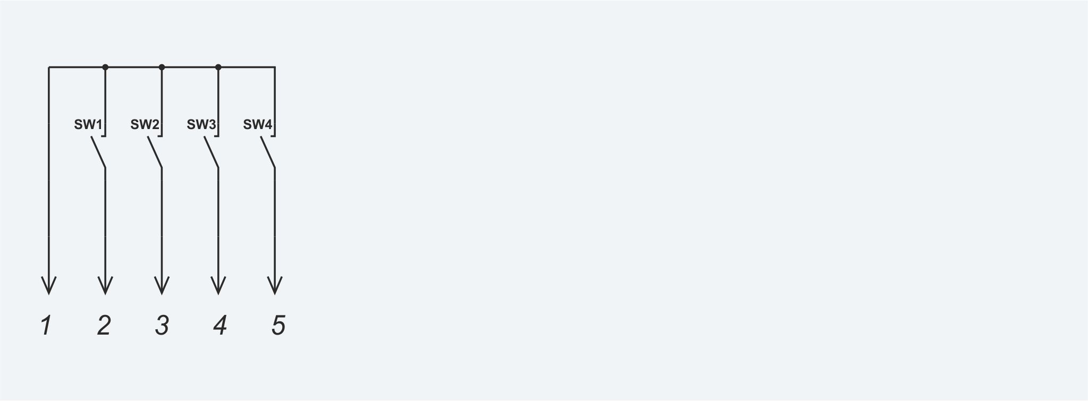The width and height of the screenshot is (1088, 401).
Task: Click the SW2 switch label
Action: click(145, 125)
